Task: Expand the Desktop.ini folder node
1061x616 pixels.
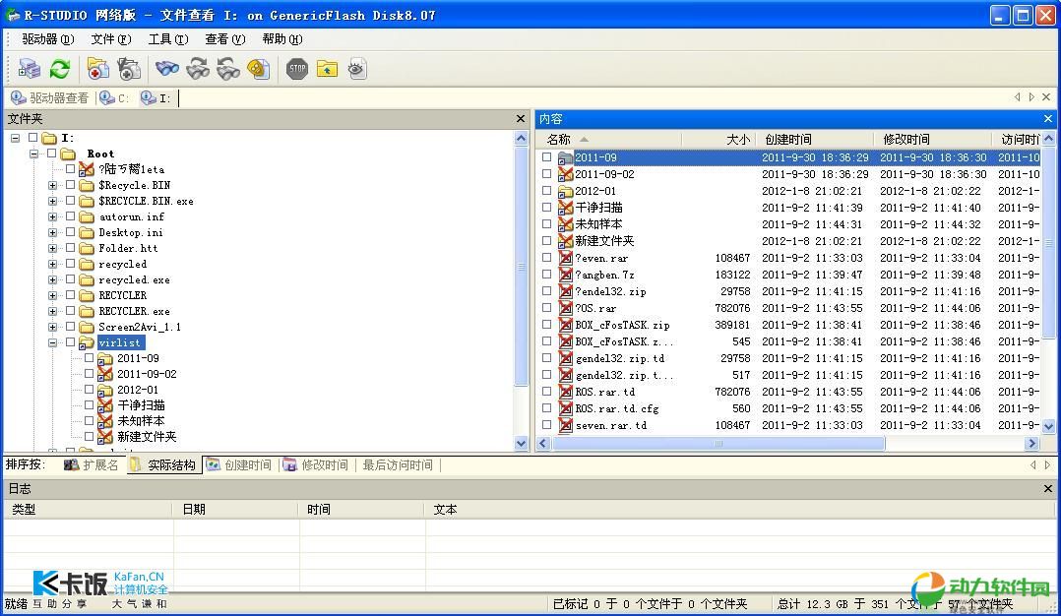Action: (x=52, y=232)
